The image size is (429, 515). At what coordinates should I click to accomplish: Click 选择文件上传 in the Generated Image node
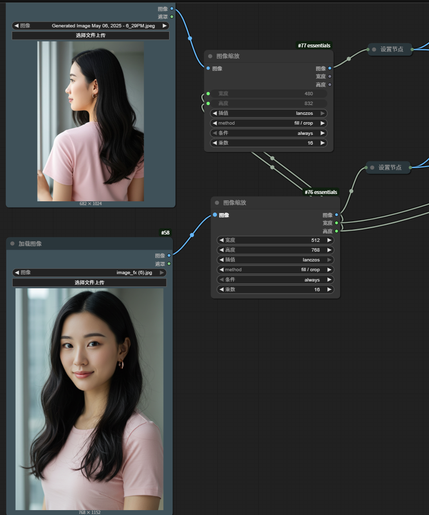90,36
